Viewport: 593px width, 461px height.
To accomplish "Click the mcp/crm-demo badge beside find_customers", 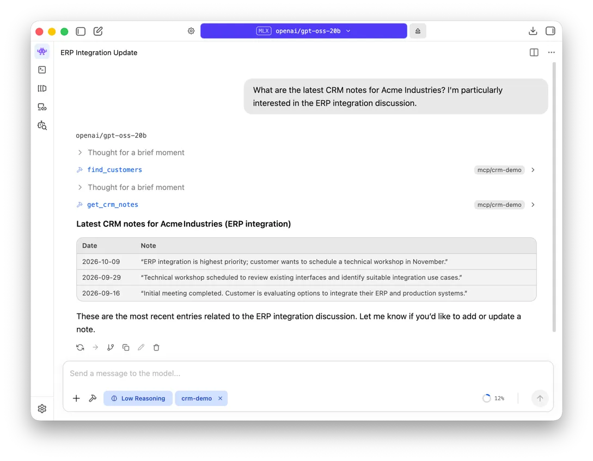I will (499, 170).
